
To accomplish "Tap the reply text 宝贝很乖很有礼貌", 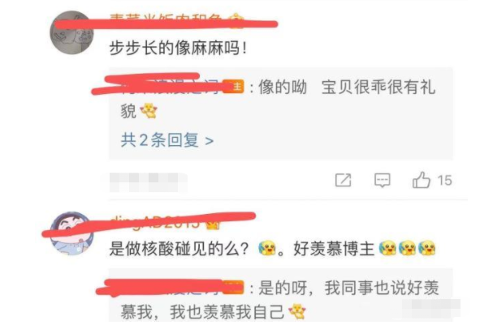I will coord(278,99).
